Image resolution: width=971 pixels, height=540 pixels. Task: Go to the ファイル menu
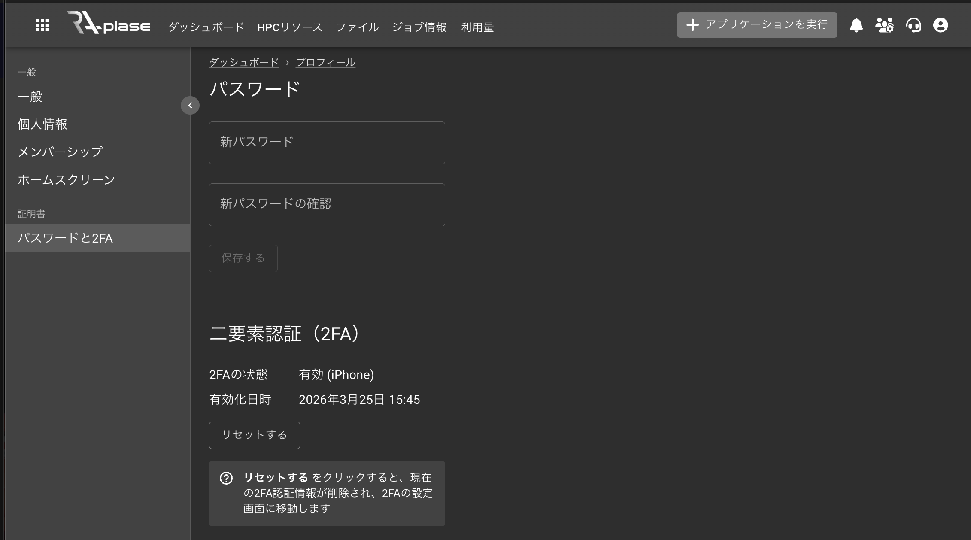[x=357, y=27]
